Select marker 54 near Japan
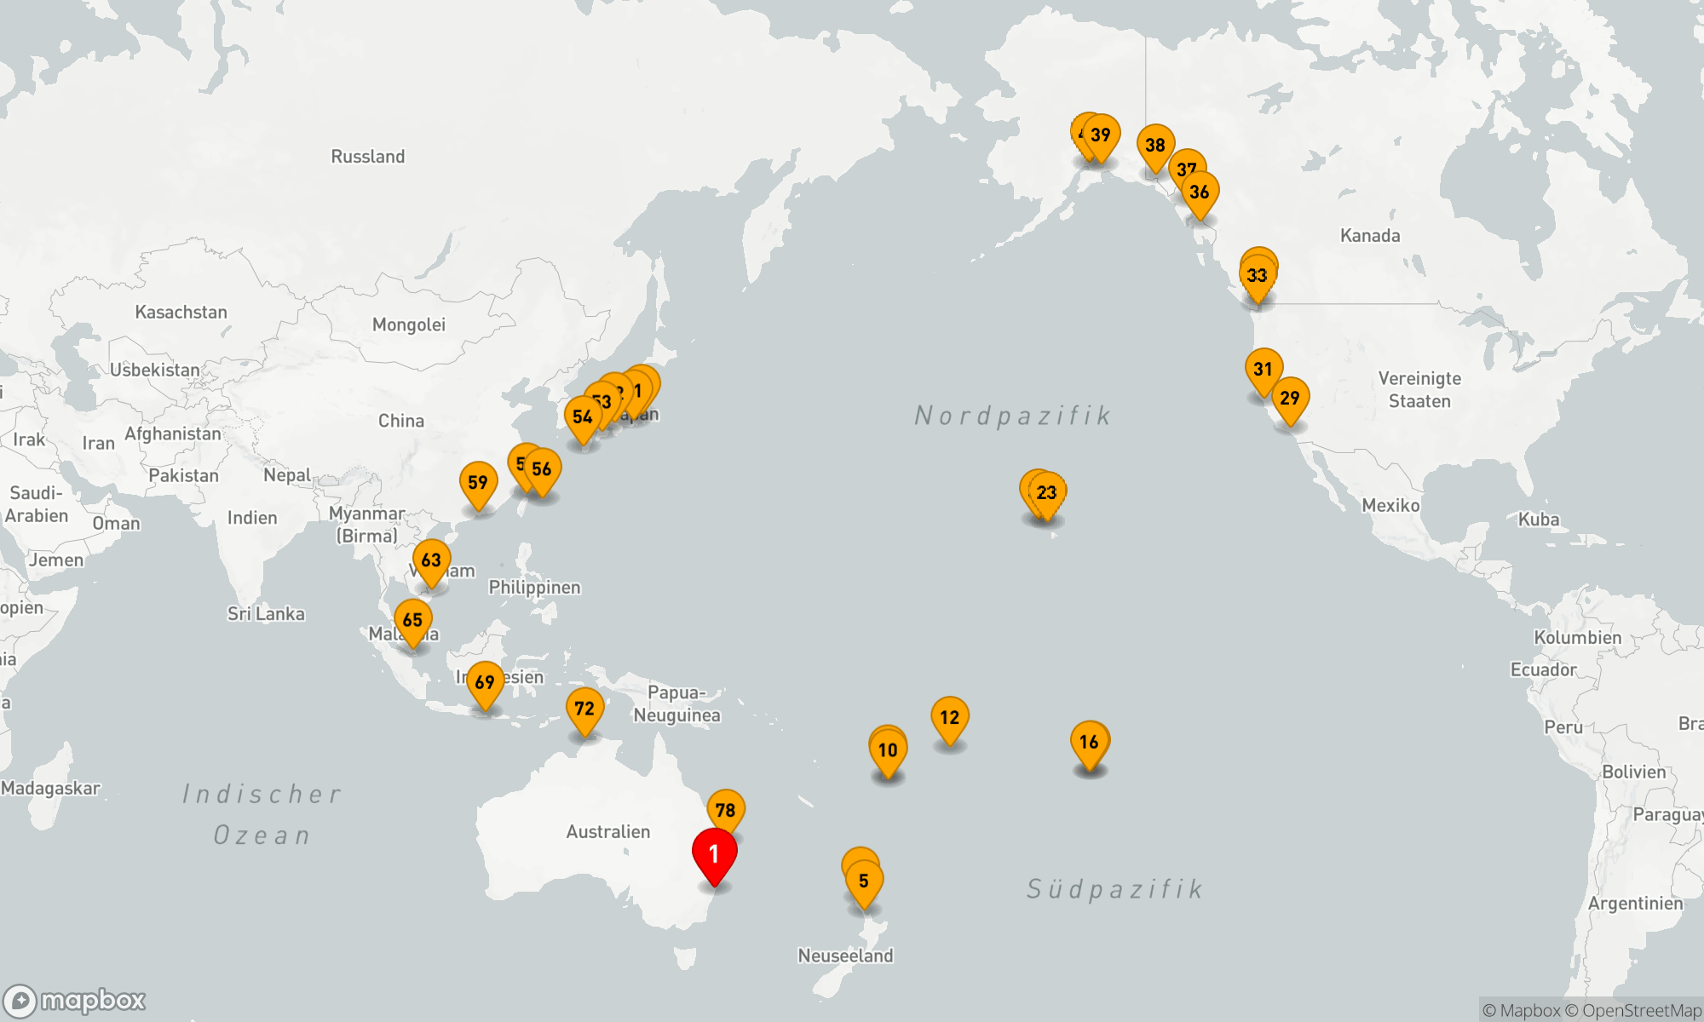Screen dimensions: 1704x1022 pos(582,416)
